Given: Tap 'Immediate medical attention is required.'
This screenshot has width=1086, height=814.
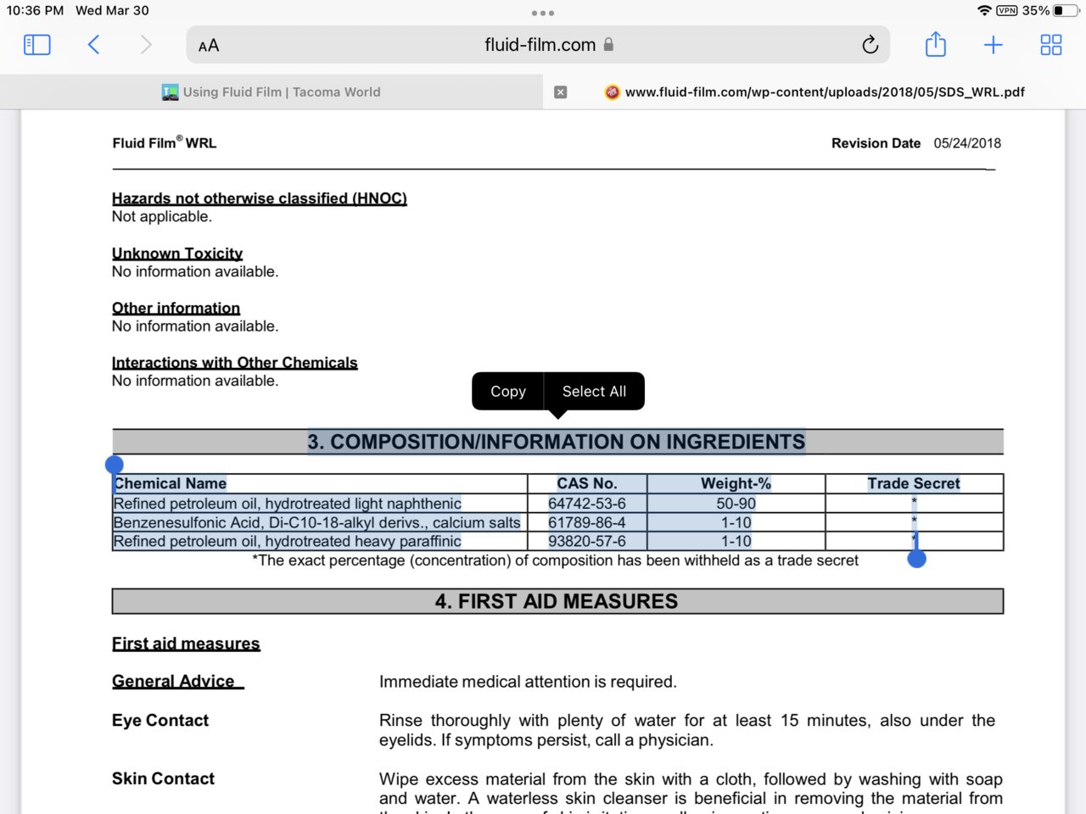Looking at the screenshot, I should pyautogui.click(x=528, y=682).
